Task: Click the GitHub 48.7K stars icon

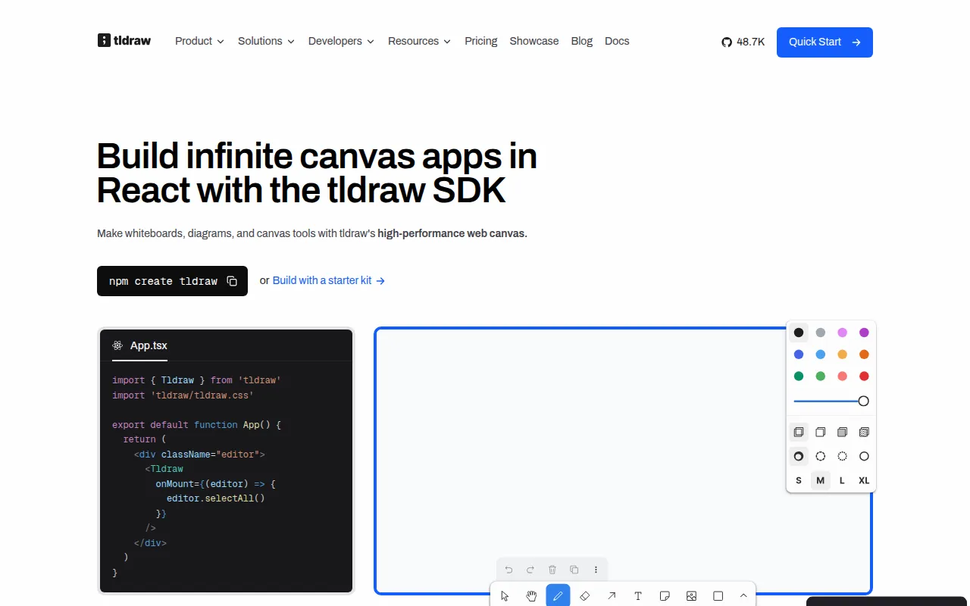Action: tap(727, 42)
